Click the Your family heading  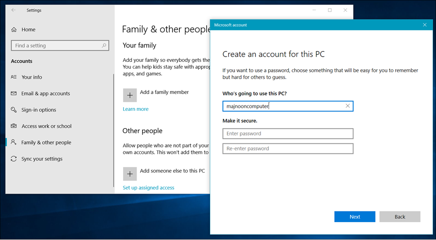[140, 45]
